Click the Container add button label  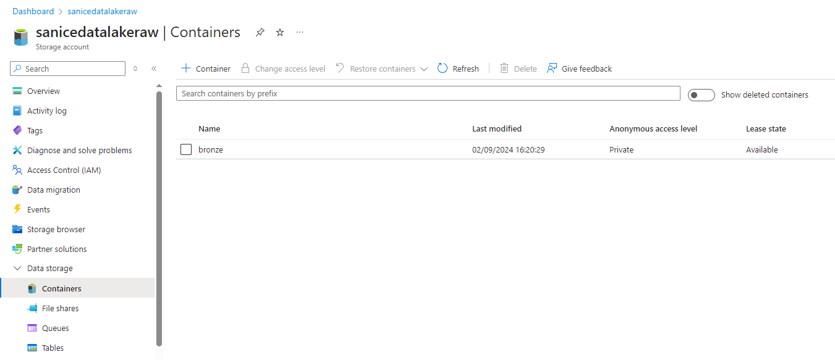[x=213, y=69]
